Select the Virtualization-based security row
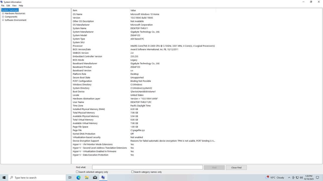The image size is (323, 181). tap(144, 137)
